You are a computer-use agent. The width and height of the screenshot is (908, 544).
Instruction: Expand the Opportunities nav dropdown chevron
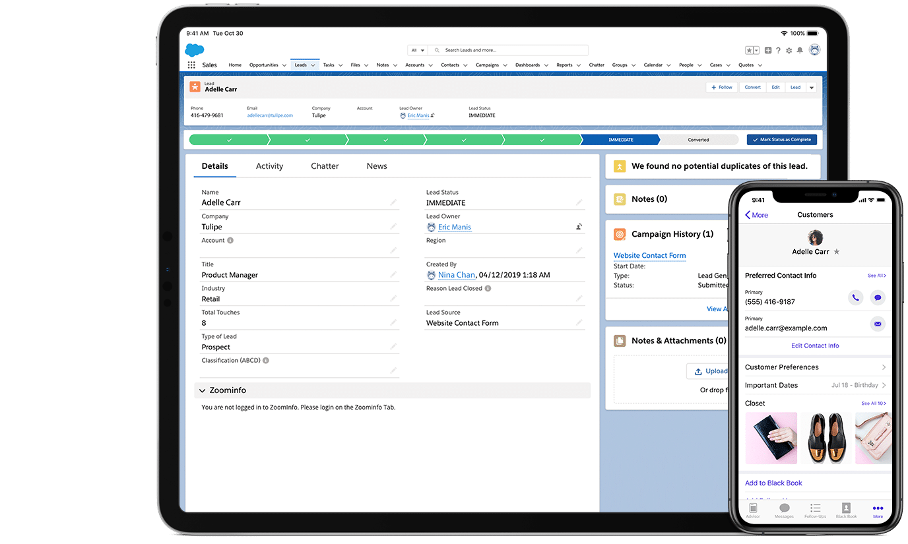pos(284,65)
